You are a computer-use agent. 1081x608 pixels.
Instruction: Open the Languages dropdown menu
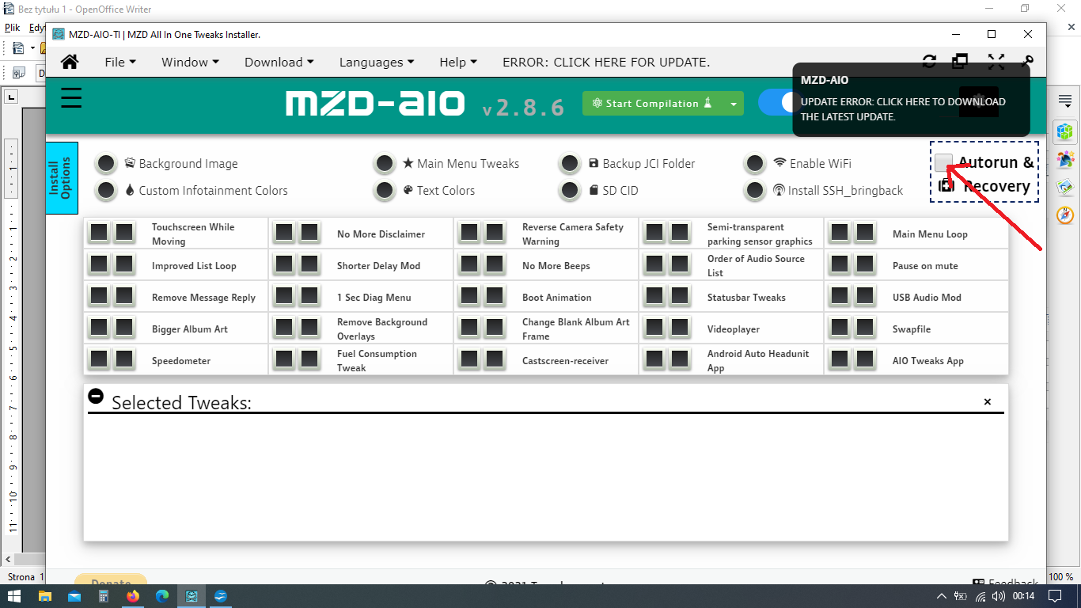[377, 62]
